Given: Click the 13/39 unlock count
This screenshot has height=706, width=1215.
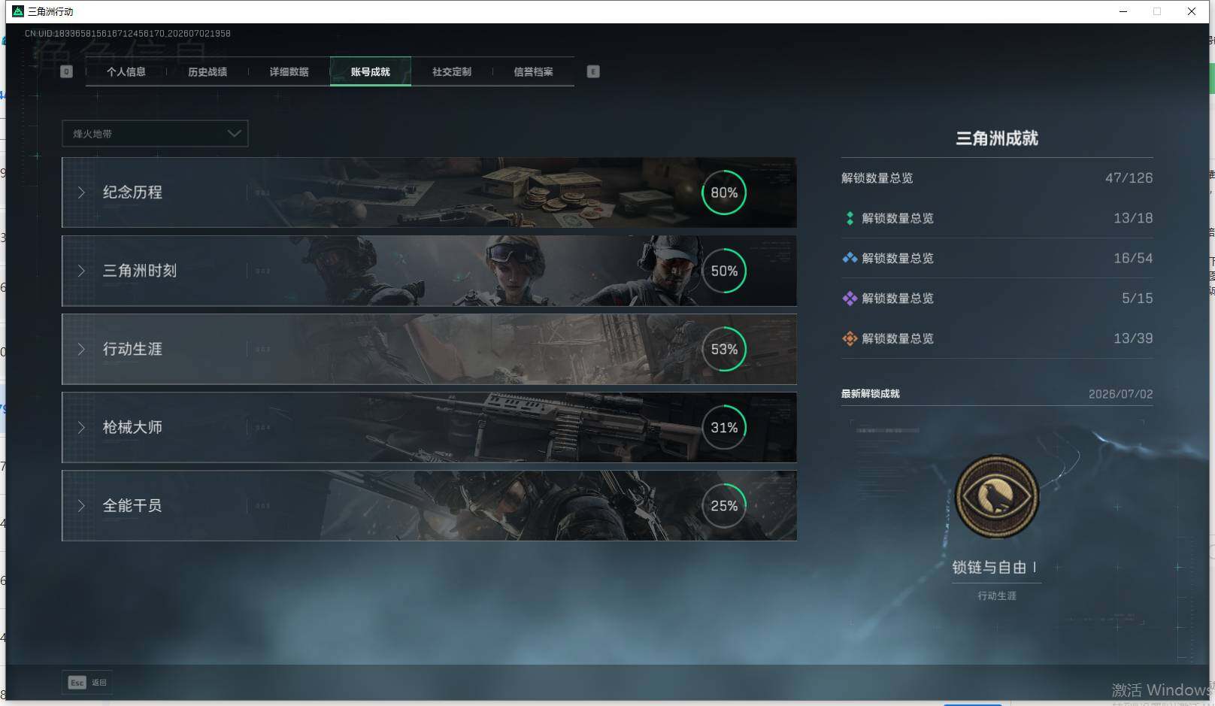Looking at the screenshot, I should coord(1133,338).
